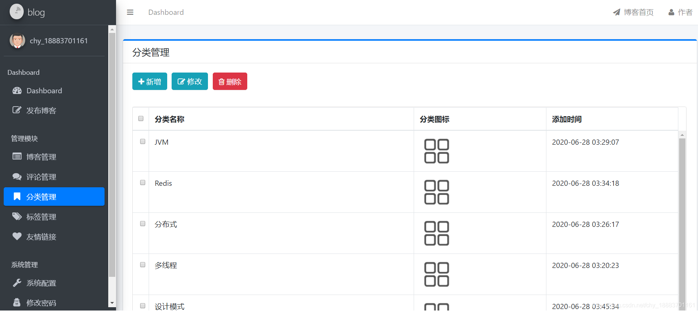Click the 标签管理 tags icon
Screen dimensions: 698x312
(x=17, y=216)
